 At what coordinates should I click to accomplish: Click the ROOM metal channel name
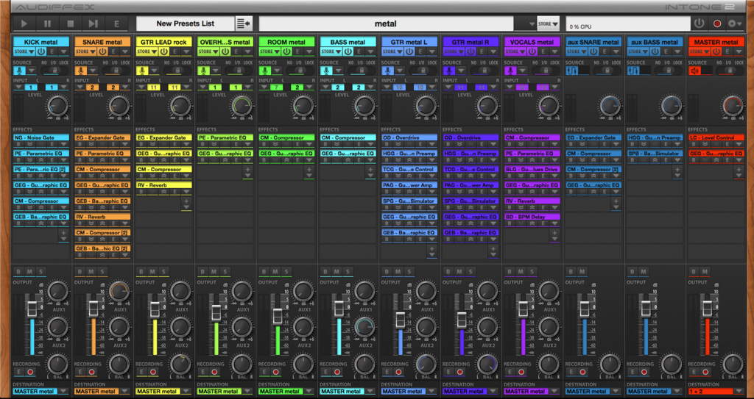pos(286,42)
